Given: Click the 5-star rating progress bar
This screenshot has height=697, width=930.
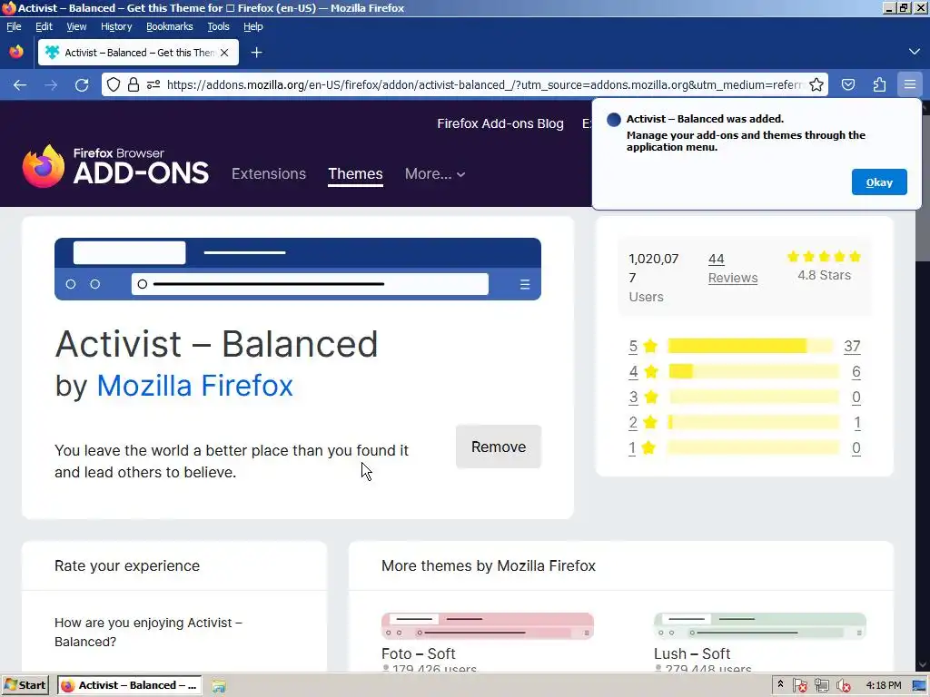Looking at the screenshot, I should click(x=750, y=346).
